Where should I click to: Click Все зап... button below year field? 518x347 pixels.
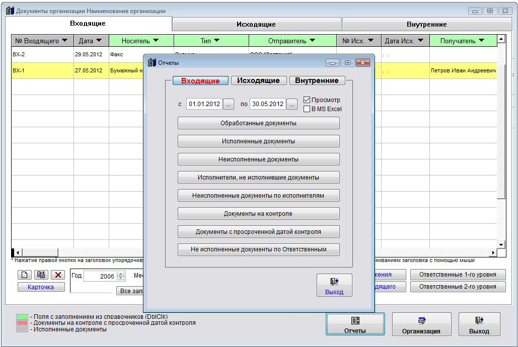(130, 291)
